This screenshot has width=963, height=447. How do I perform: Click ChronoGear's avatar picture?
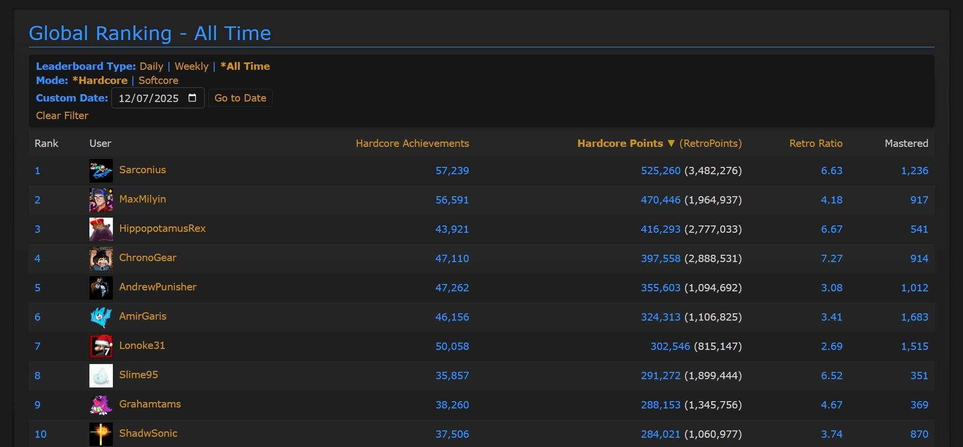point(101,259)
